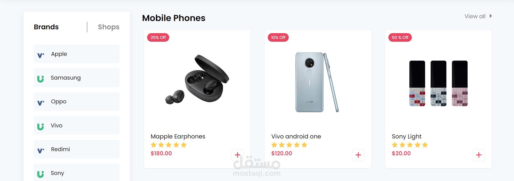Image resolution: width=514 pixels, height=181 pixels.
Task: Add Mapple Earphones with the plus icon
Action: coord(237,155)
